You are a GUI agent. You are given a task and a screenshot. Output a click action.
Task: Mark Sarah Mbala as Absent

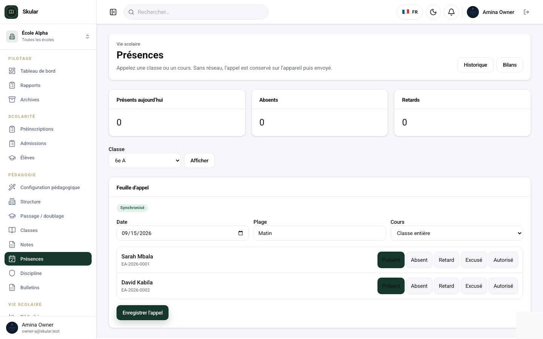pos(419,260)
